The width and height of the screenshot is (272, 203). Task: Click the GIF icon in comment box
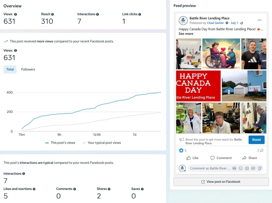(253, 168)
